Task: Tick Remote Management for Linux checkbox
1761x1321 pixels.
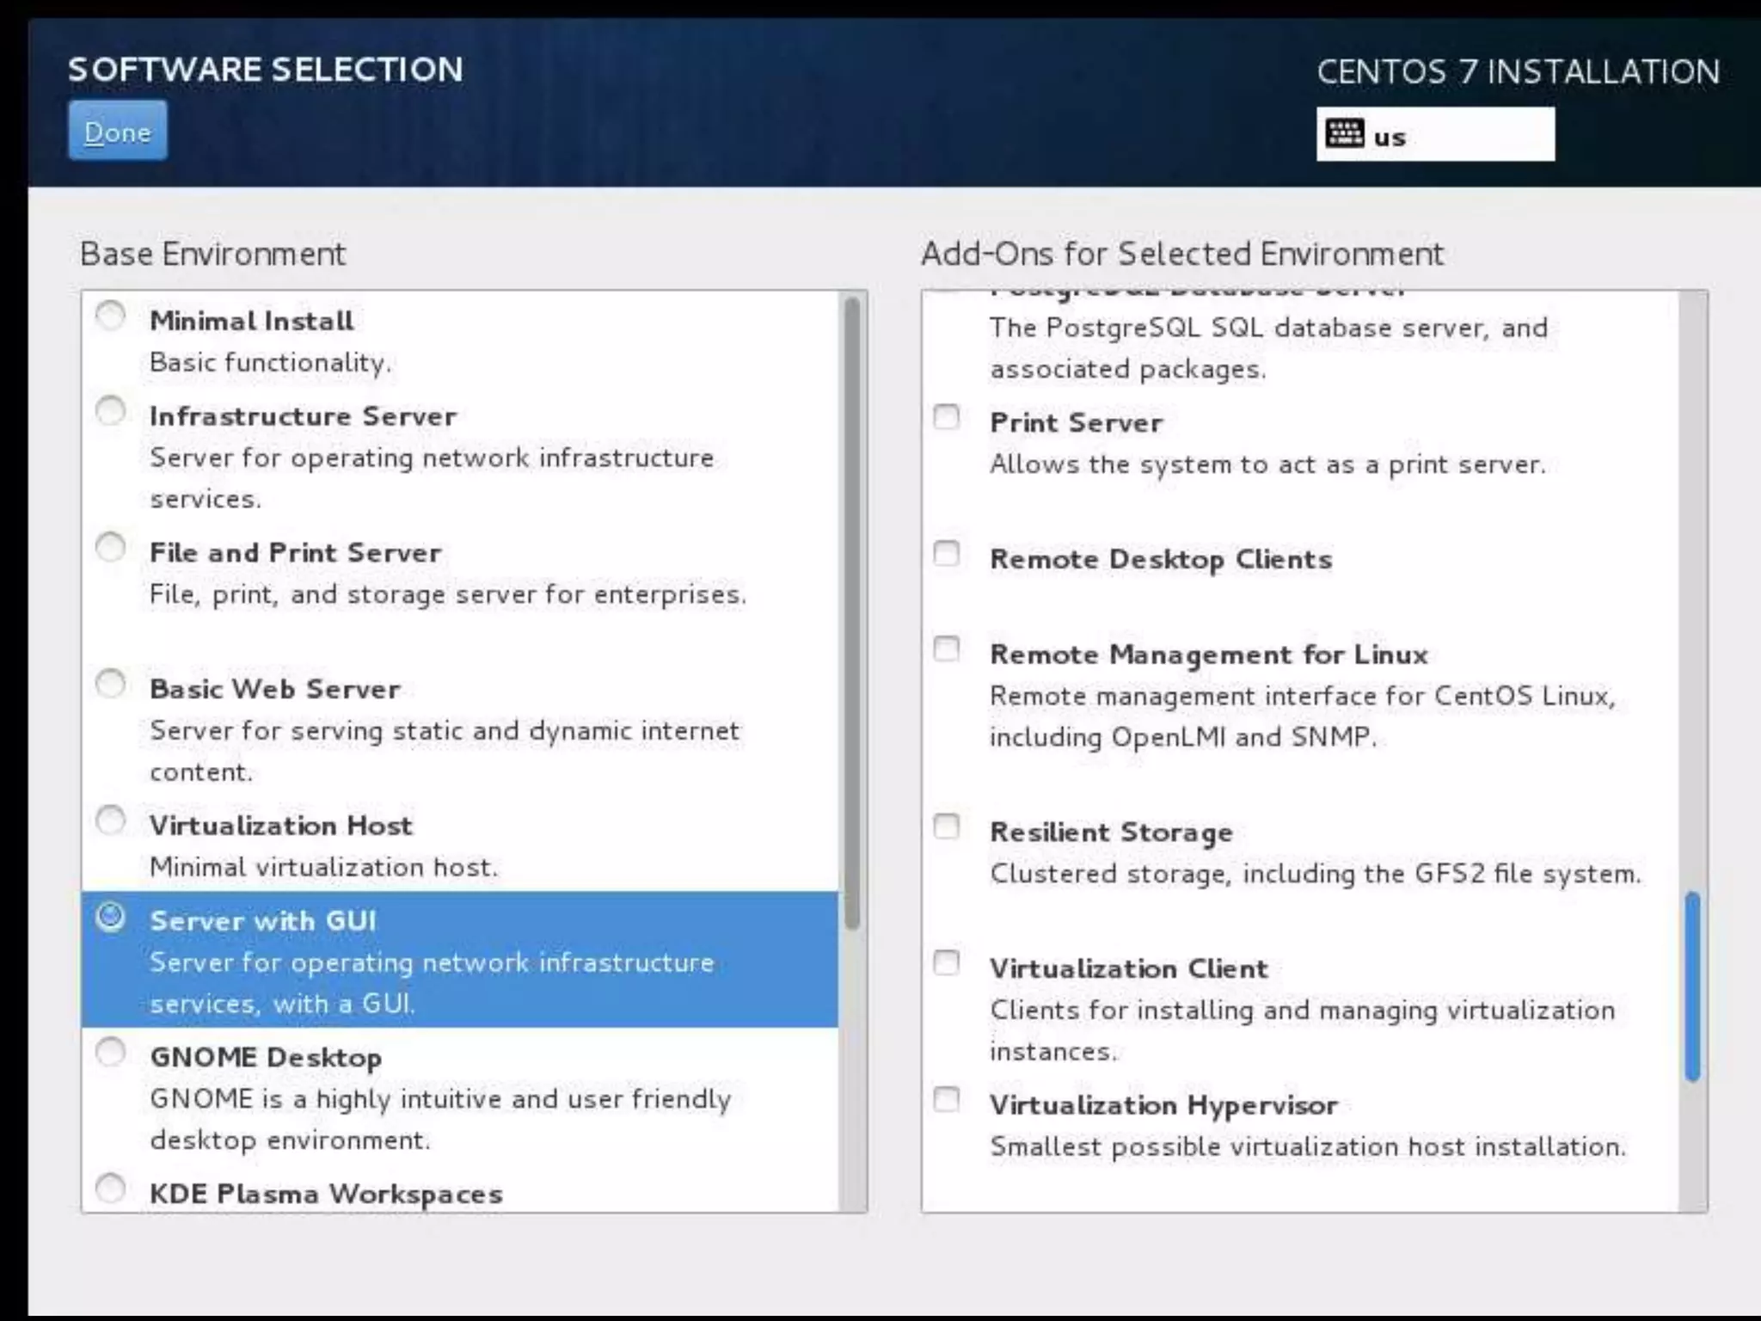Action: [x=947, y=648]
